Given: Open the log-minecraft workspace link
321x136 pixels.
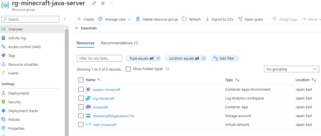Looking at the screenshot, I should click(x=104, y=98).
